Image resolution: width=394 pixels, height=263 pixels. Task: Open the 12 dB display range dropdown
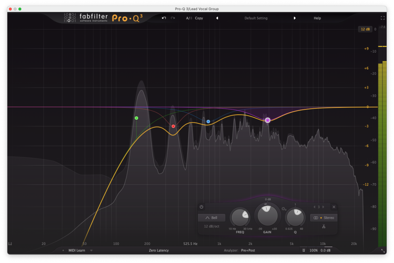[365, 29]
